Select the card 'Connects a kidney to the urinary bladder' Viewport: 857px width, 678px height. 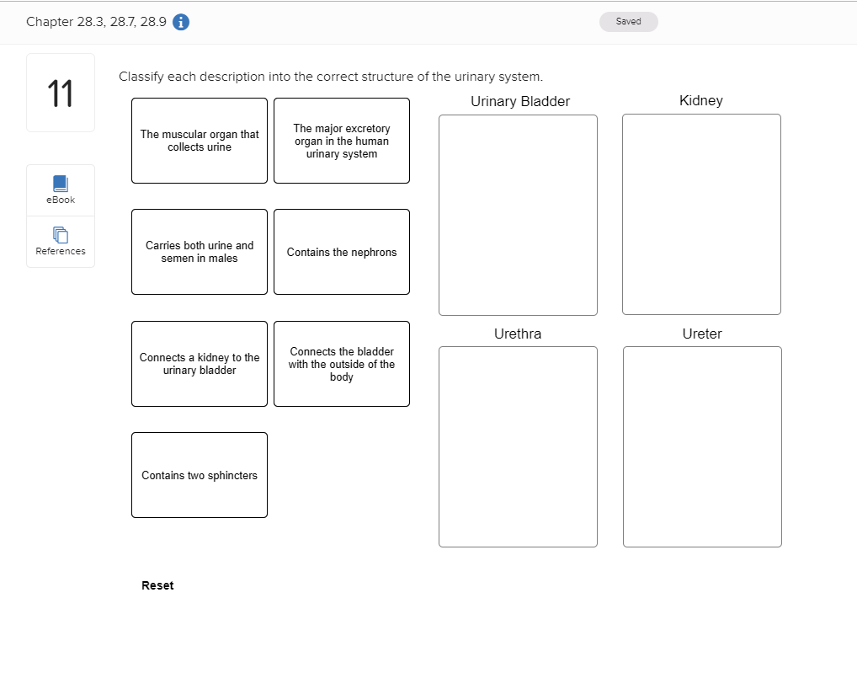point(199,363)
